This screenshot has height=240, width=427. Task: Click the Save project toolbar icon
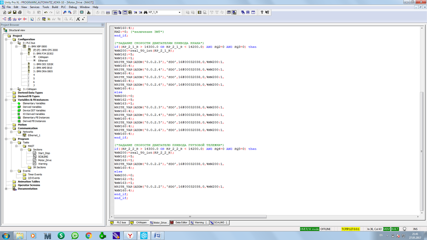point(15,12)
